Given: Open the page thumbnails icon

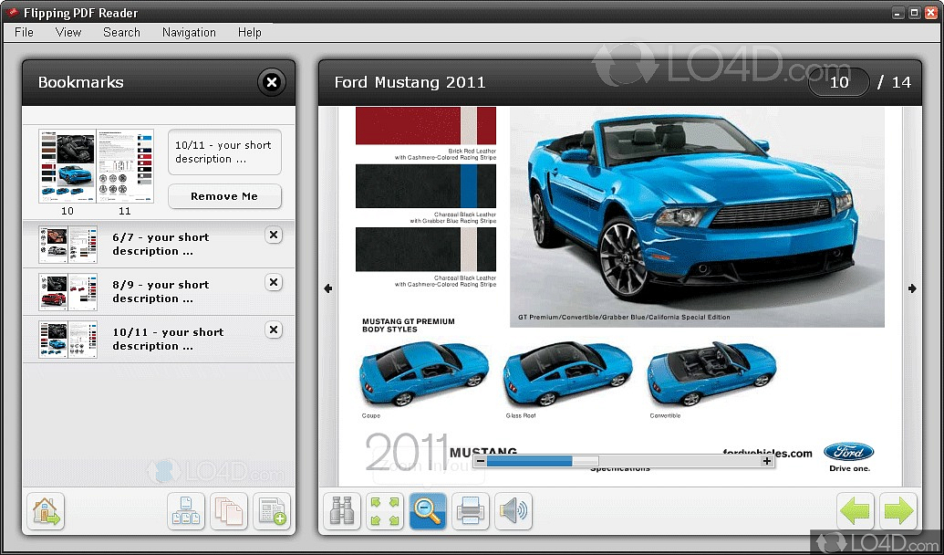Looking at the screenshot, I should [229, 511].
